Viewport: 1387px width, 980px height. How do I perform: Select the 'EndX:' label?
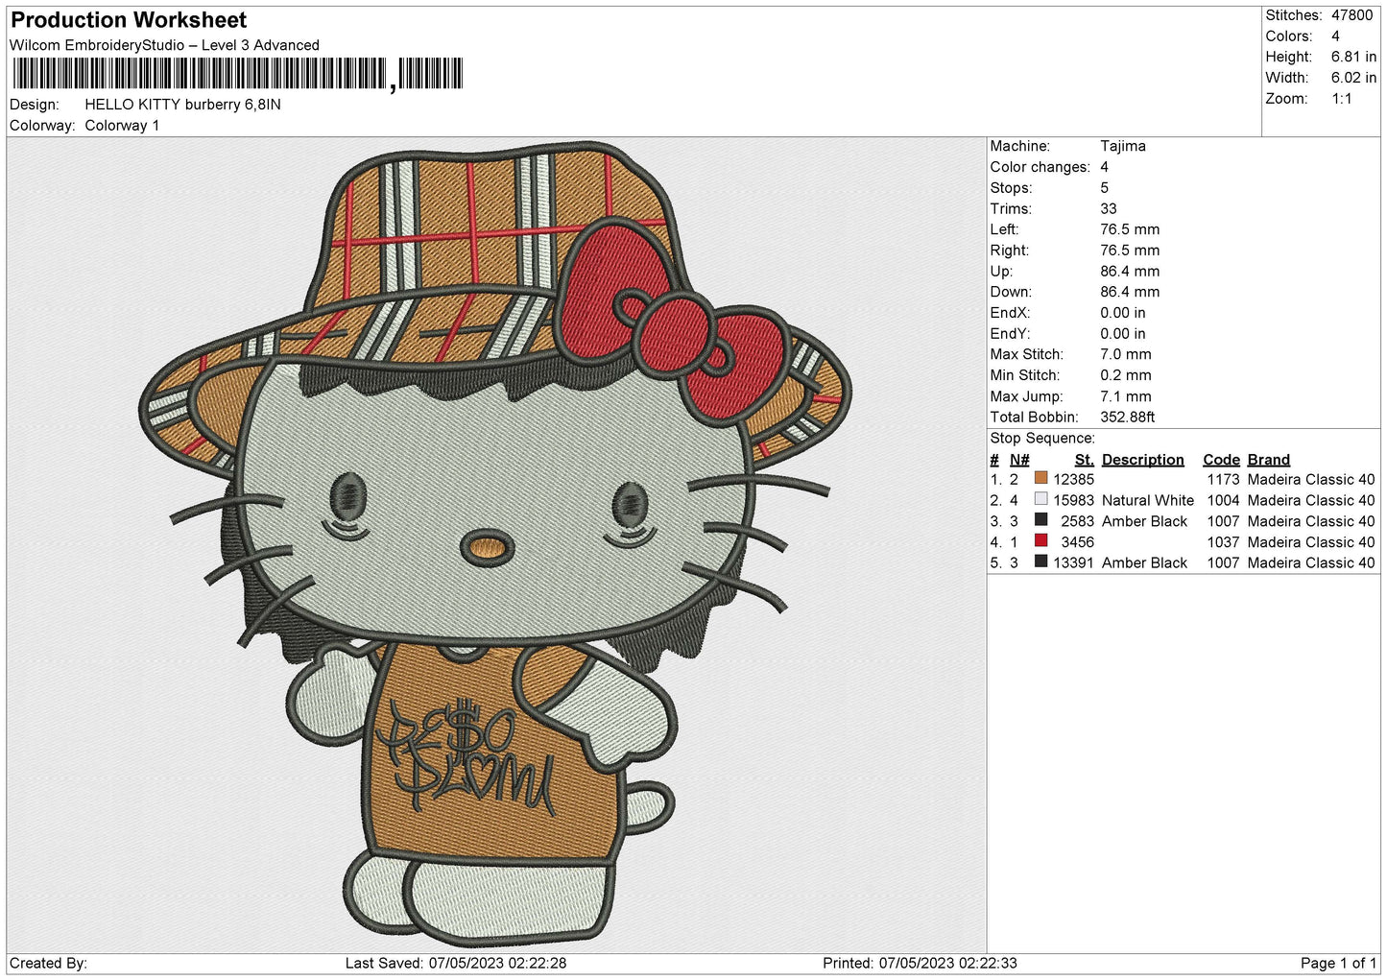1011,313
